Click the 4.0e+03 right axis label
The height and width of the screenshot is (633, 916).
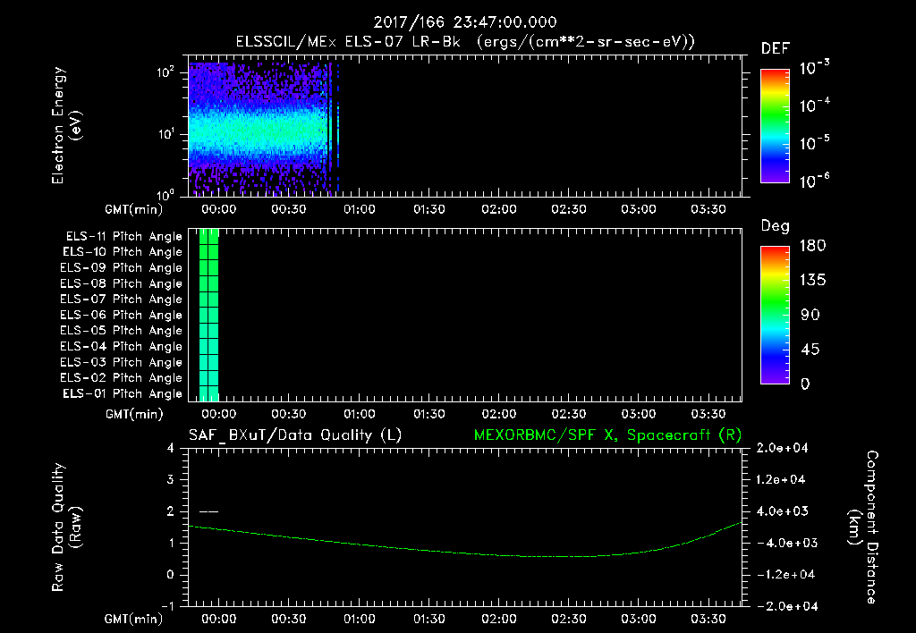[x=781, y=511]
